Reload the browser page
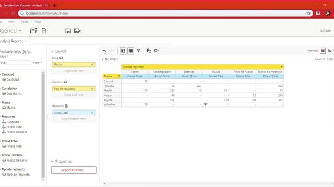The height and width of the screenshot is (187, 334). coord(13,13)
